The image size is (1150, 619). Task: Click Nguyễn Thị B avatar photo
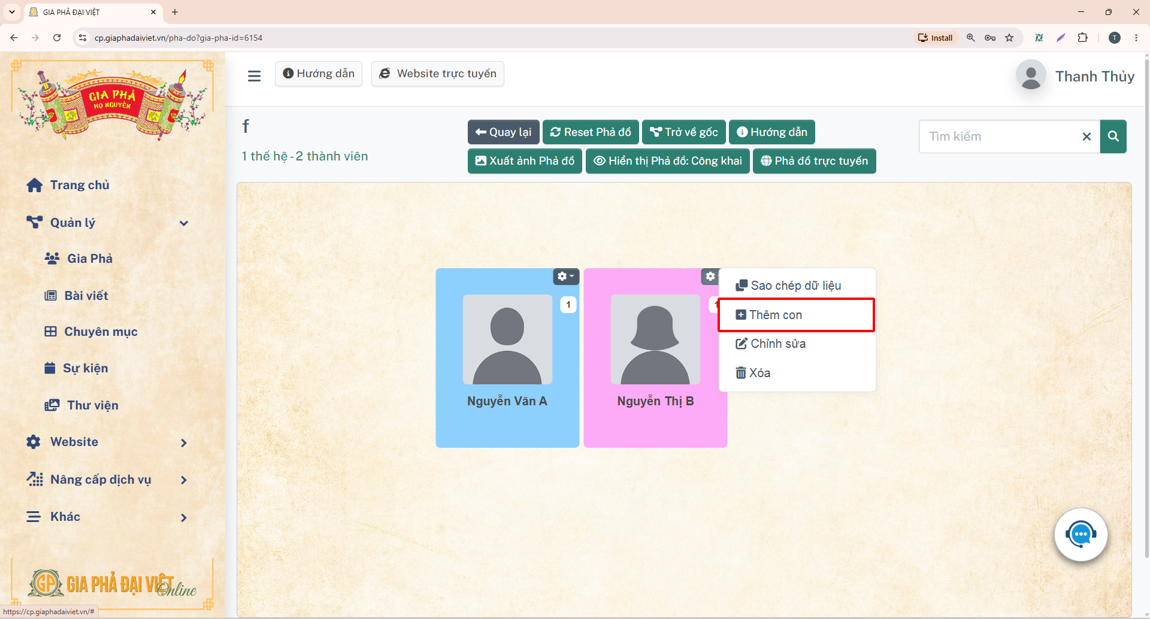pos(655,339)
